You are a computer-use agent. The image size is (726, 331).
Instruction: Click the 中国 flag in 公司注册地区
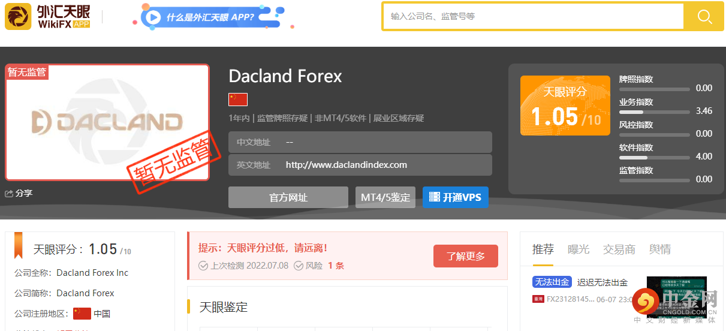coord(82,314)
